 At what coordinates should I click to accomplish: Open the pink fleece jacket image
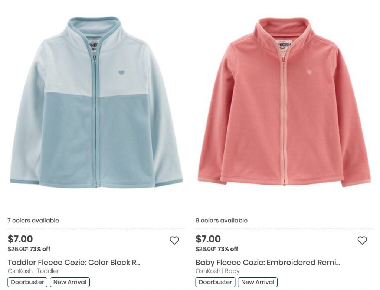(284, 102)
